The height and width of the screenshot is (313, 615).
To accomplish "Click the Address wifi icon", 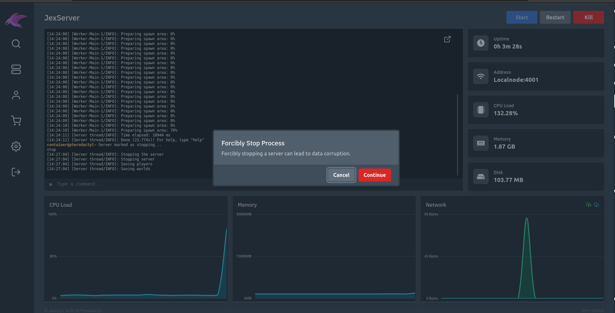I will (481, 76).
